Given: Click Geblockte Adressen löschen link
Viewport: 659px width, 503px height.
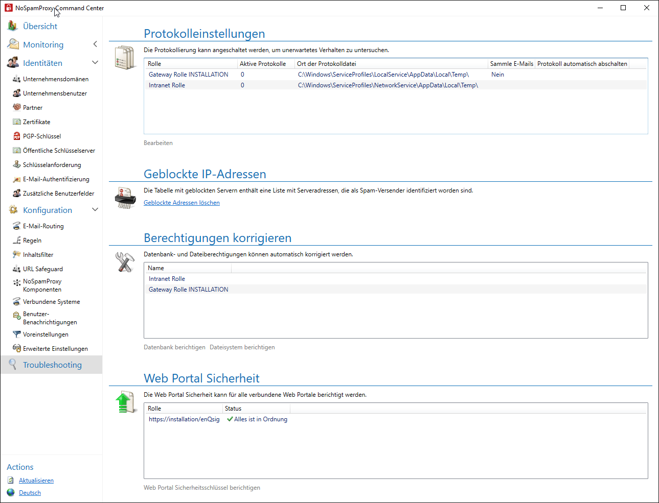Looking at the screenshot, I should click(x=181, y=203).
